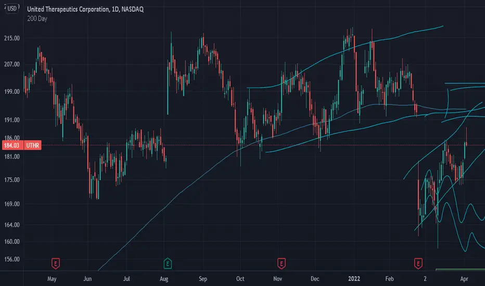485x286 pixels.
Task: Click the Dec label on time axis
Action: tap(315, 279)
